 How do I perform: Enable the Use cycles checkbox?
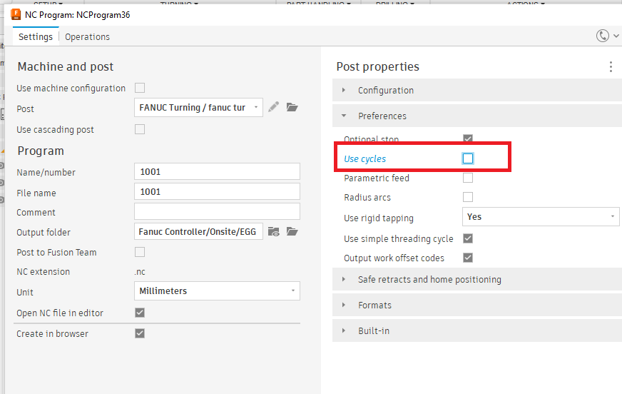(x=468, y=158)
